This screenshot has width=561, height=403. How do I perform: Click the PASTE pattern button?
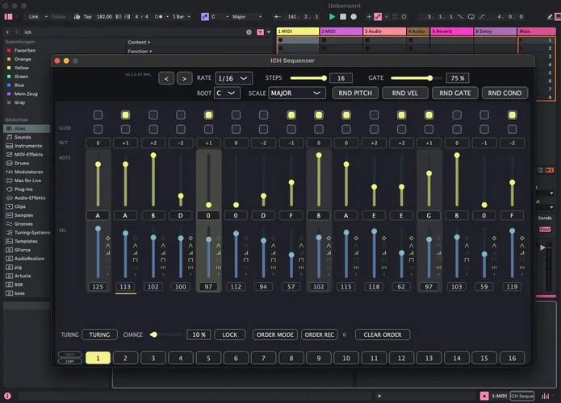pyautogui.click(x=69, y=355)
